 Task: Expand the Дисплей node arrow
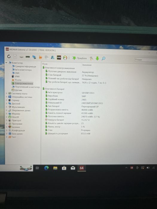[x=6, y=103]
